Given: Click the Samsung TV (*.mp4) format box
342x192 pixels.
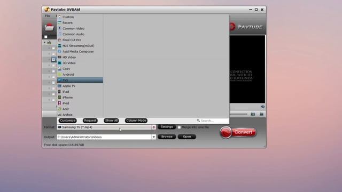Looking at the screenshot, I should tap(105, 127).
